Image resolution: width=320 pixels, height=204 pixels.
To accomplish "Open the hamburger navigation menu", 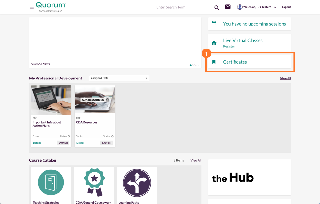I will pyautogui.click(x=31, y=7).
